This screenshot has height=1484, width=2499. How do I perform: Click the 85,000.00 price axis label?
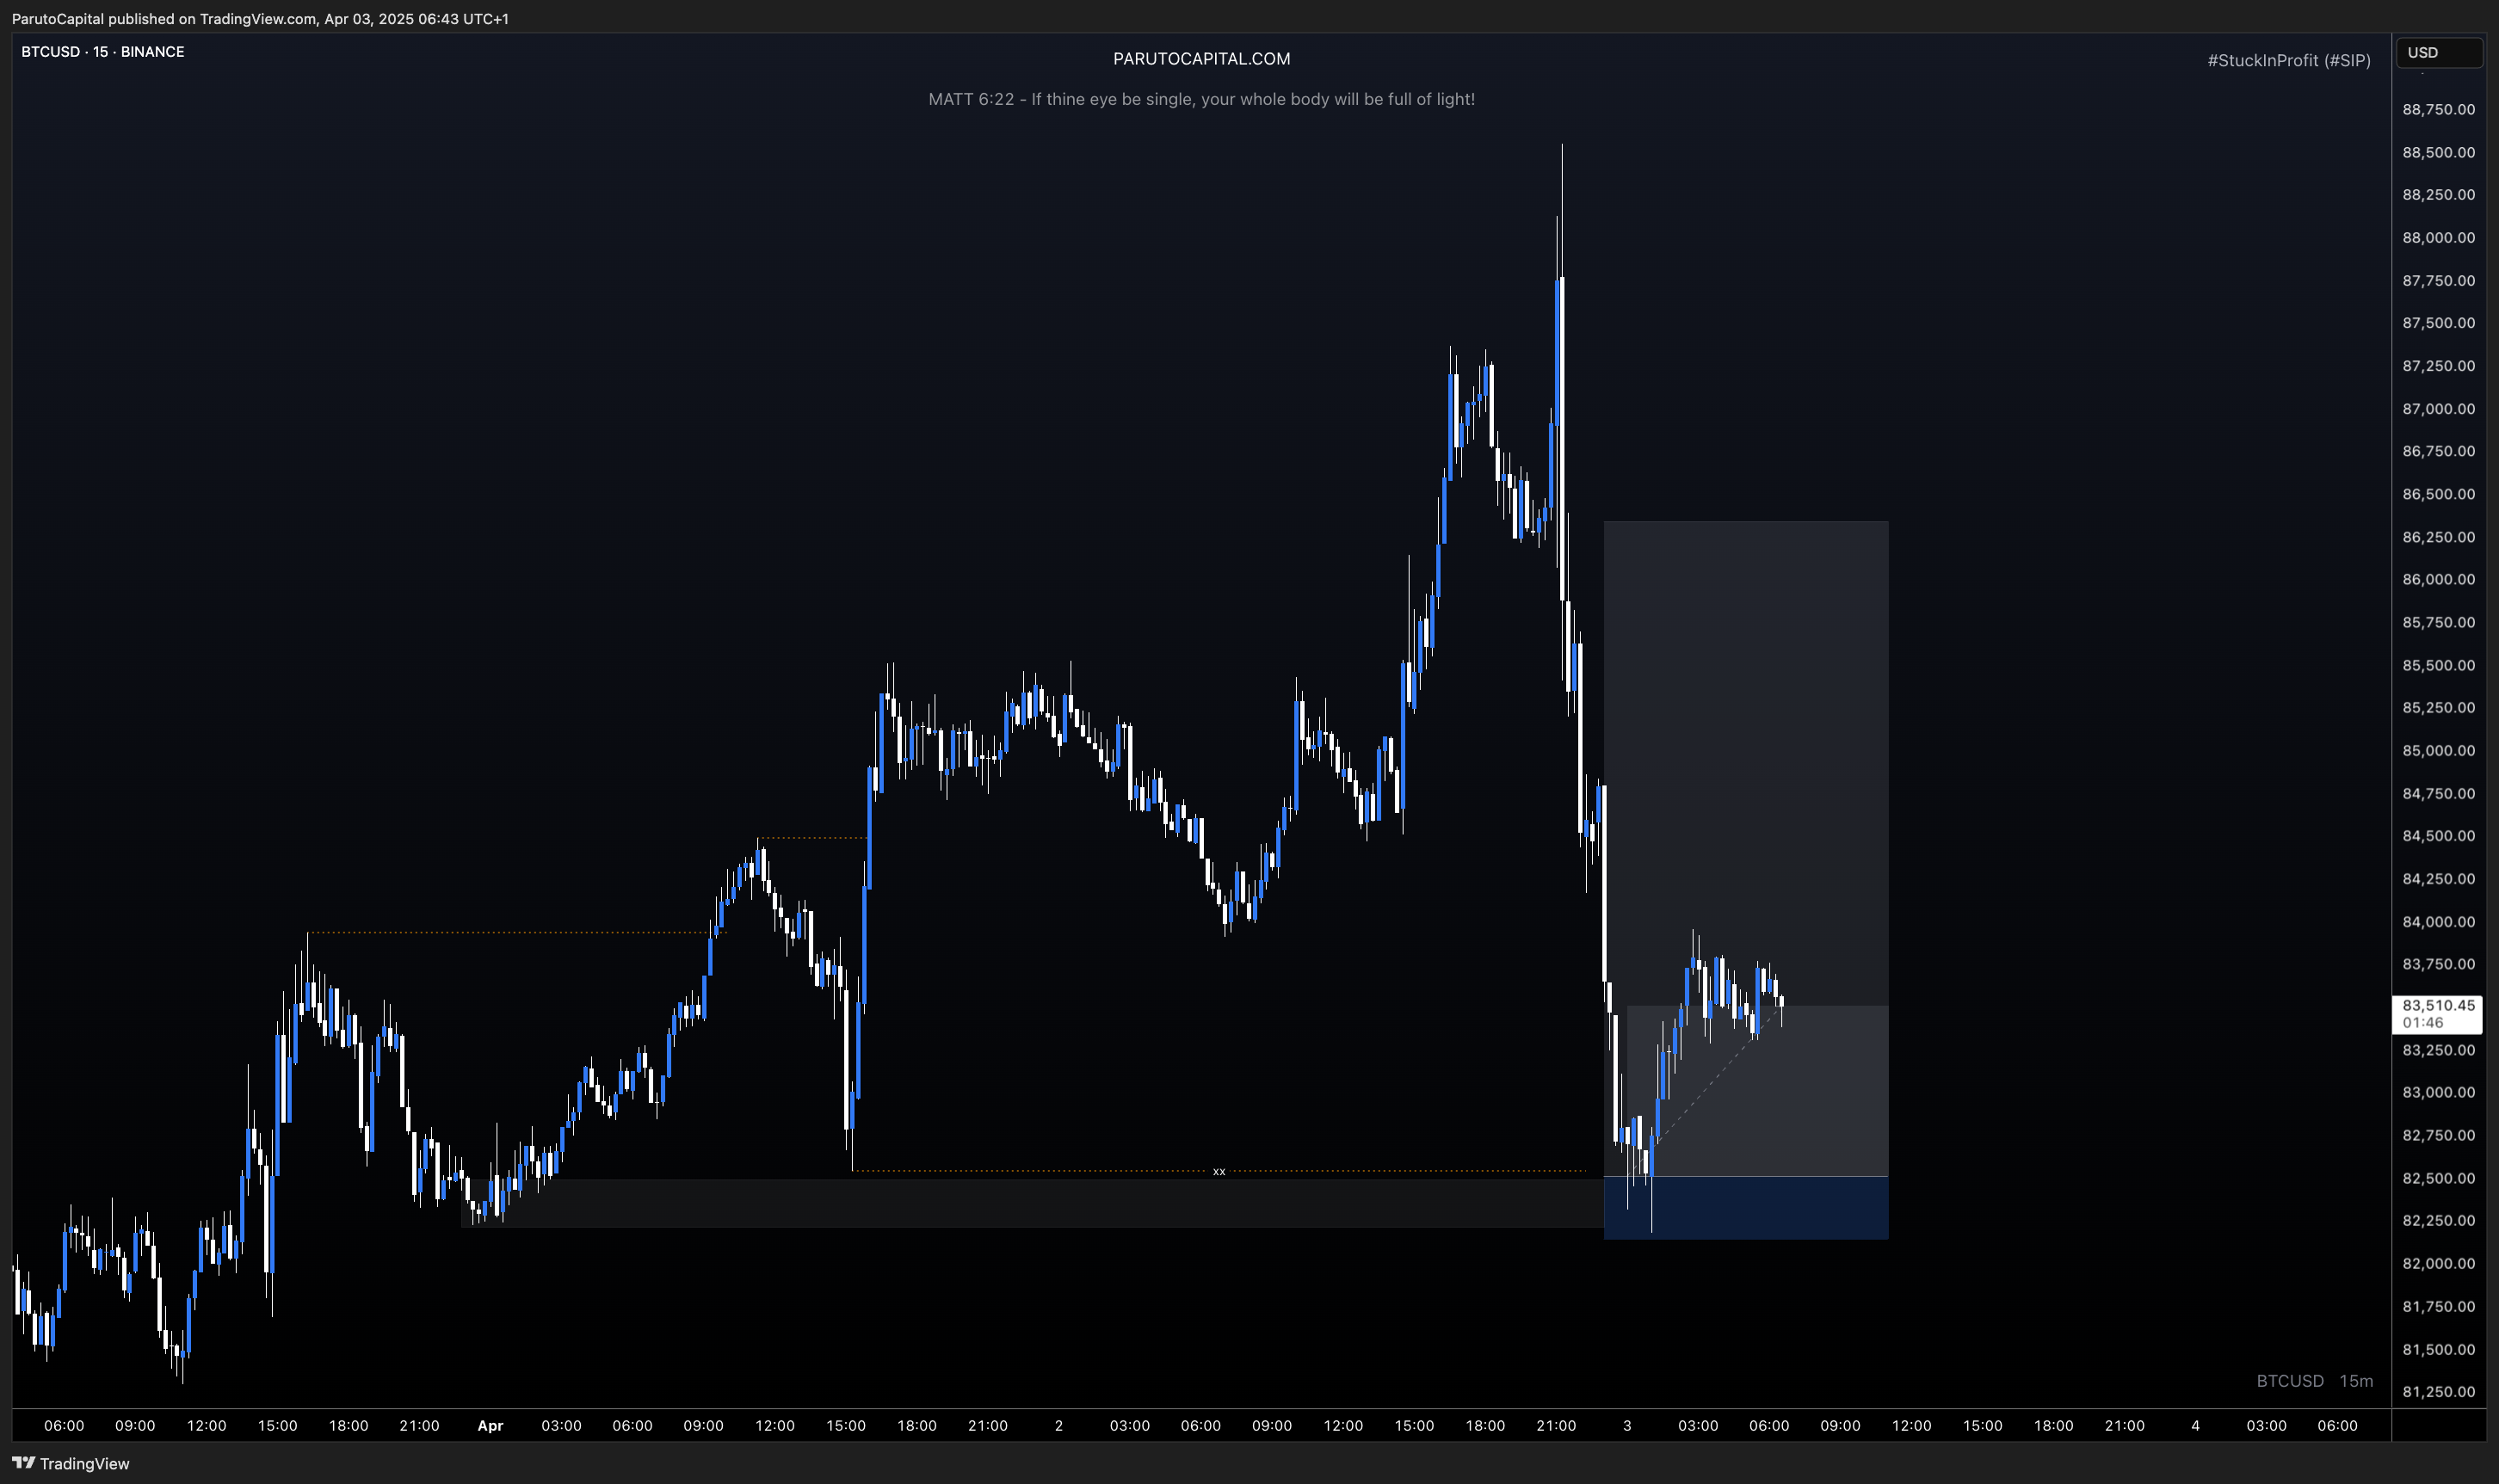[x=2438, y=750]
